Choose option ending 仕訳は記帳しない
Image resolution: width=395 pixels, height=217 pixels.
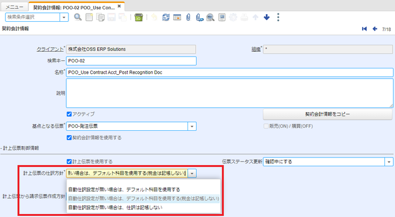(x=144, y=208)
